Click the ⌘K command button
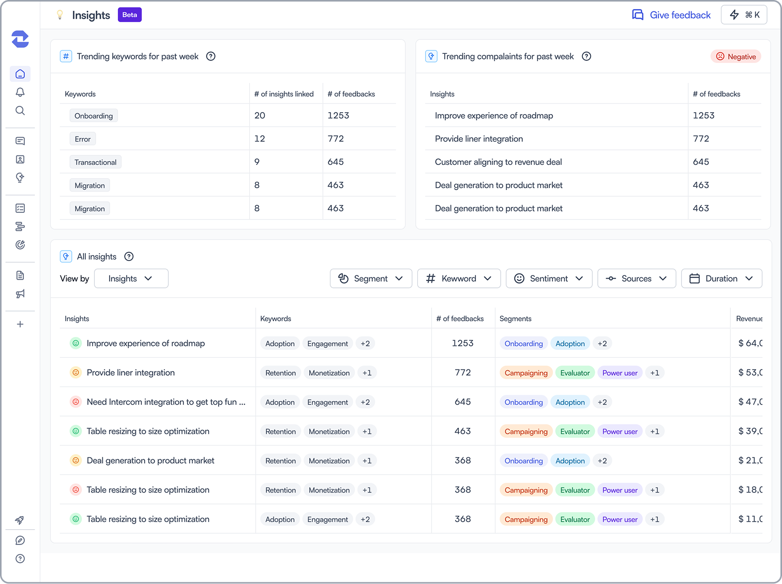Screen dimensions: 782x584 [x=744, y=15]
